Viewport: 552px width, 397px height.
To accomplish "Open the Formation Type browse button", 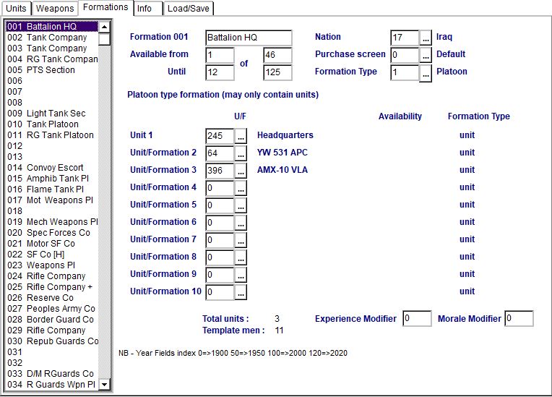I will [426, 72].
